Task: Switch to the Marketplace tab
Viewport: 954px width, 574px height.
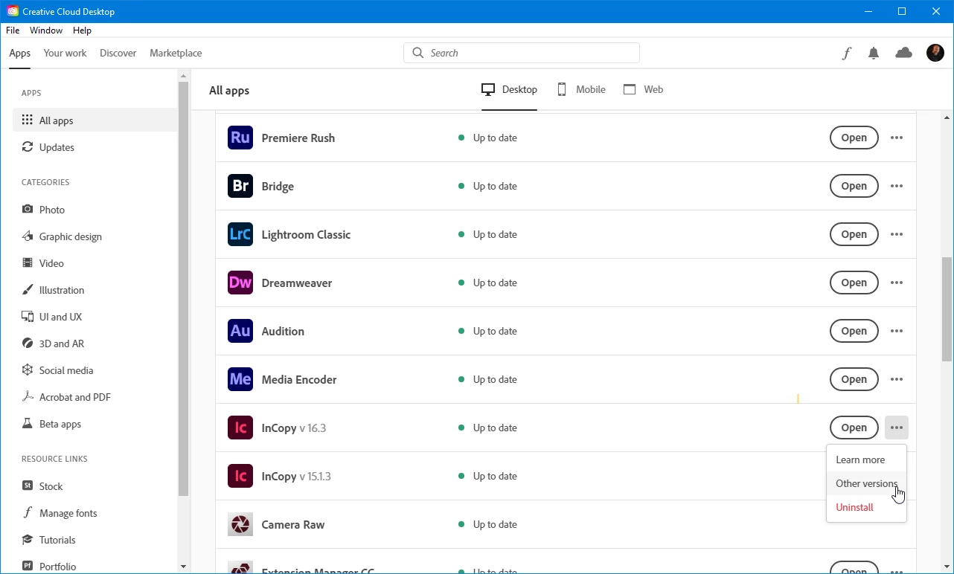Action: tap(176, 53)
